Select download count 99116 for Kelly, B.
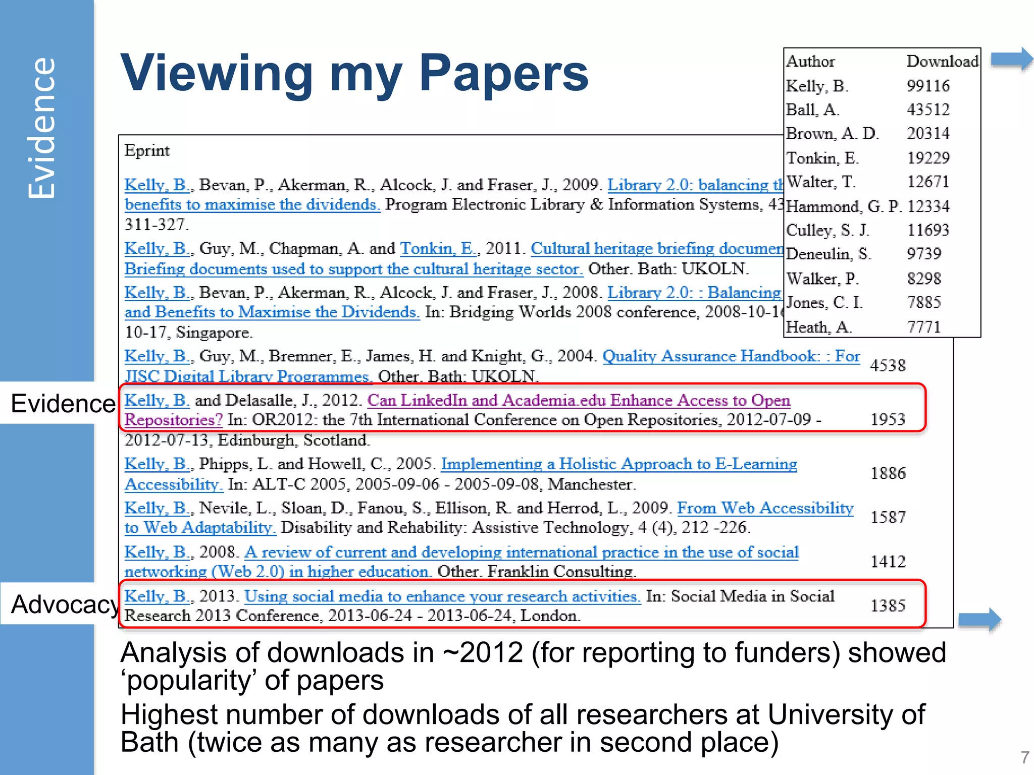The width and height of the screenshot is (1034, 775). point(928,86)
